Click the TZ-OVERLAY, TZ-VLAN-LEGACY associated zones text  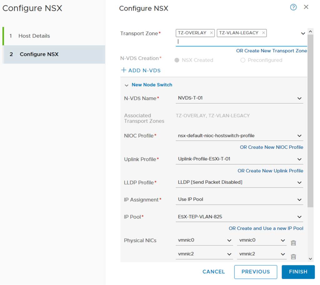212,116
